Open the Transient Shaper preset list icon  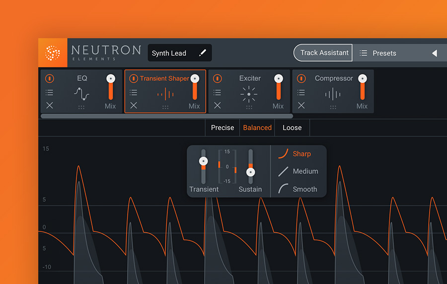(134, 92)
